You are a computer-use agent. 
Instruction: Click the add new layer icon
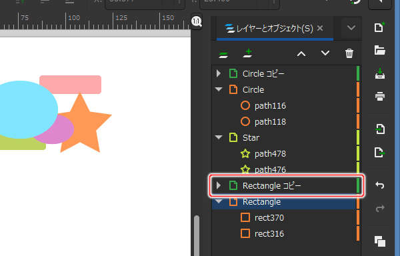tap(248, 53)
